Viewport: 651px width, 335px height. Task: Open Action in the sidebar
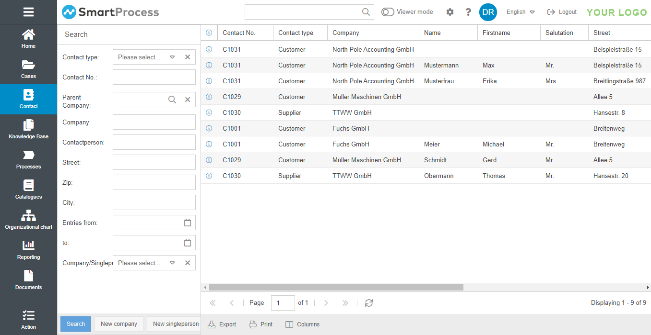[28, 320]
